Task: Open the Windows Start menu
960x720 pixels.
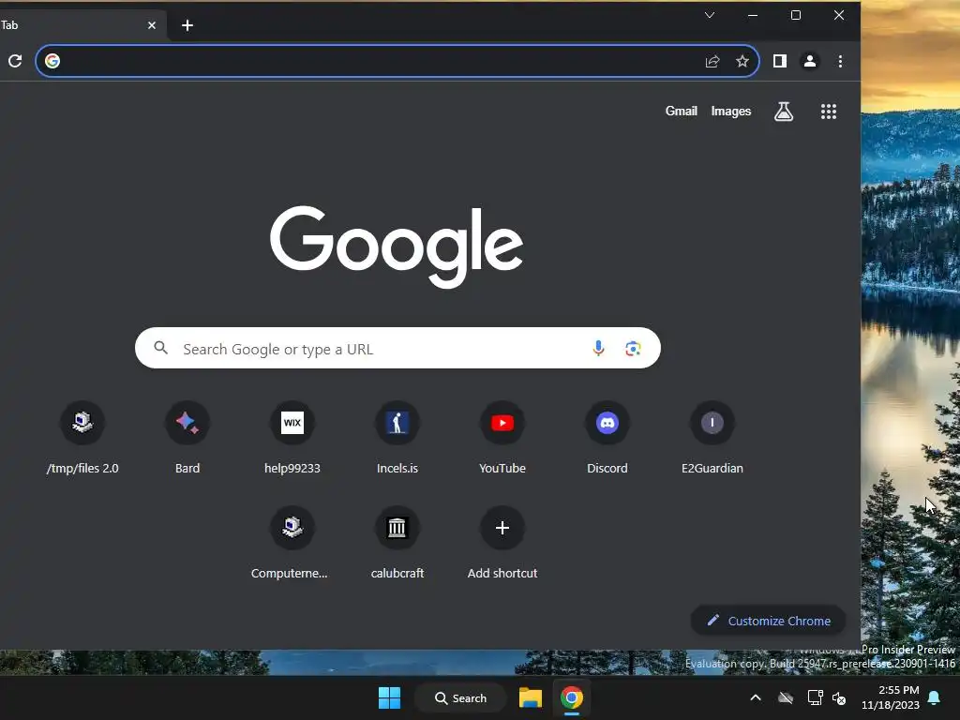Action: coord(389,697)
